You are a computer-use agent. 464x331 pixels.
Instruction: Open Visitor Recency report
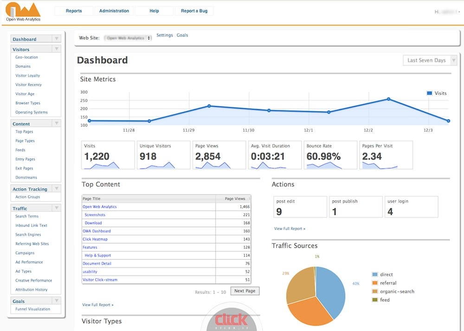[28, 85]
